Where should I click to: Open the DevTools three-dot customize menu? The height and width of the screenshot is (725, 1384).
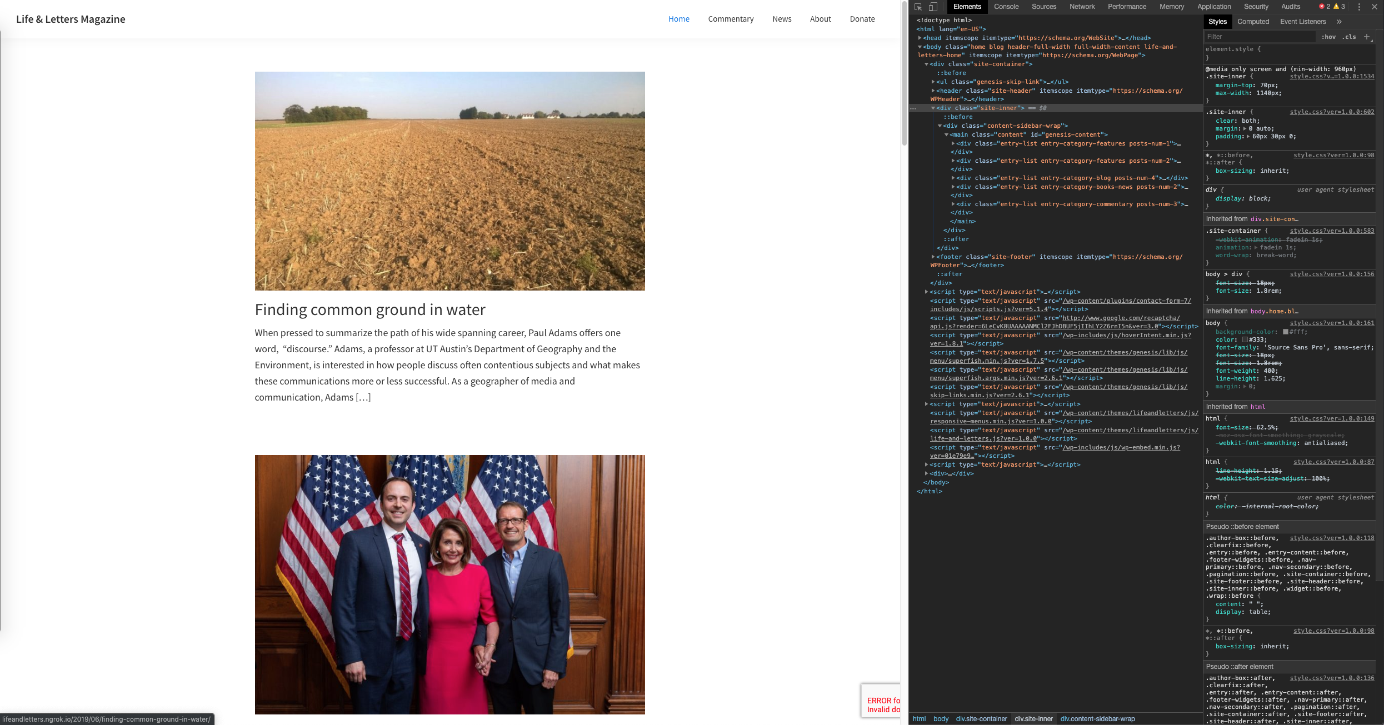click(1359, 7)
